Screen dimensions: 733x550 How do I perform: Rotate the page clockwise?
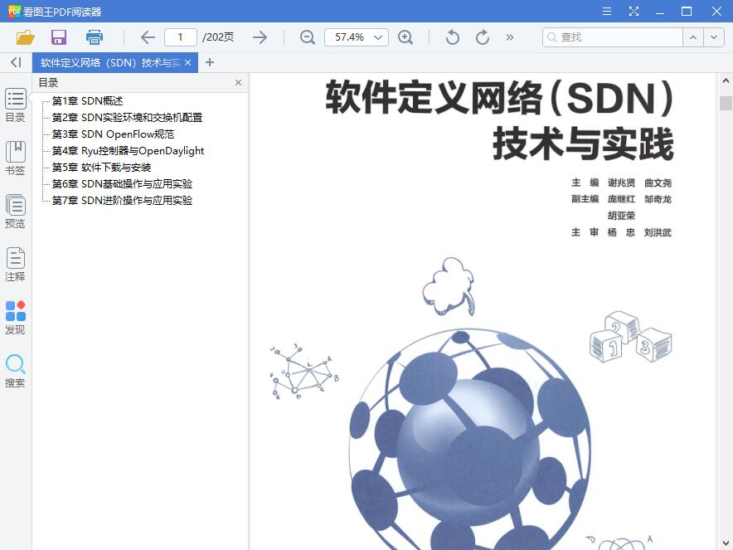[x=482, y=37]
